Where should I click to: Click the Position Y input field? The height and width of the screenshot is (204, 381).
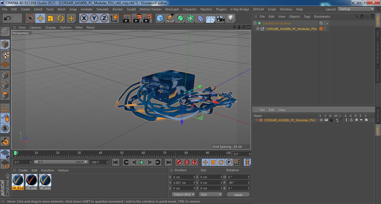pos(183,183)
